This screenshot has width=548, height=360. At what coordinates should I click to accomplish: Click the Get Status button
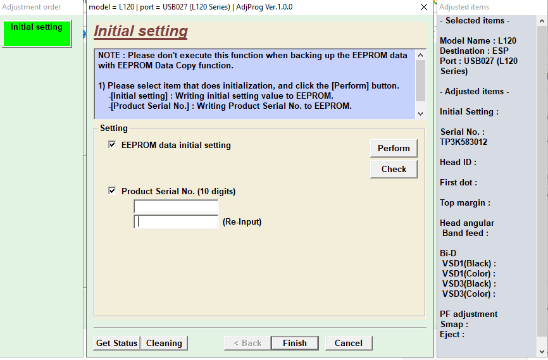[x=116, y=343]
